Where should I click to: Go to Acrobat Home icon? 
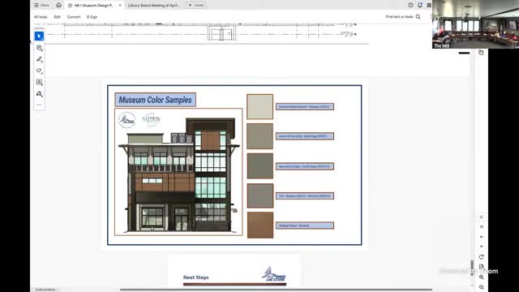click(x=58, y=5)
